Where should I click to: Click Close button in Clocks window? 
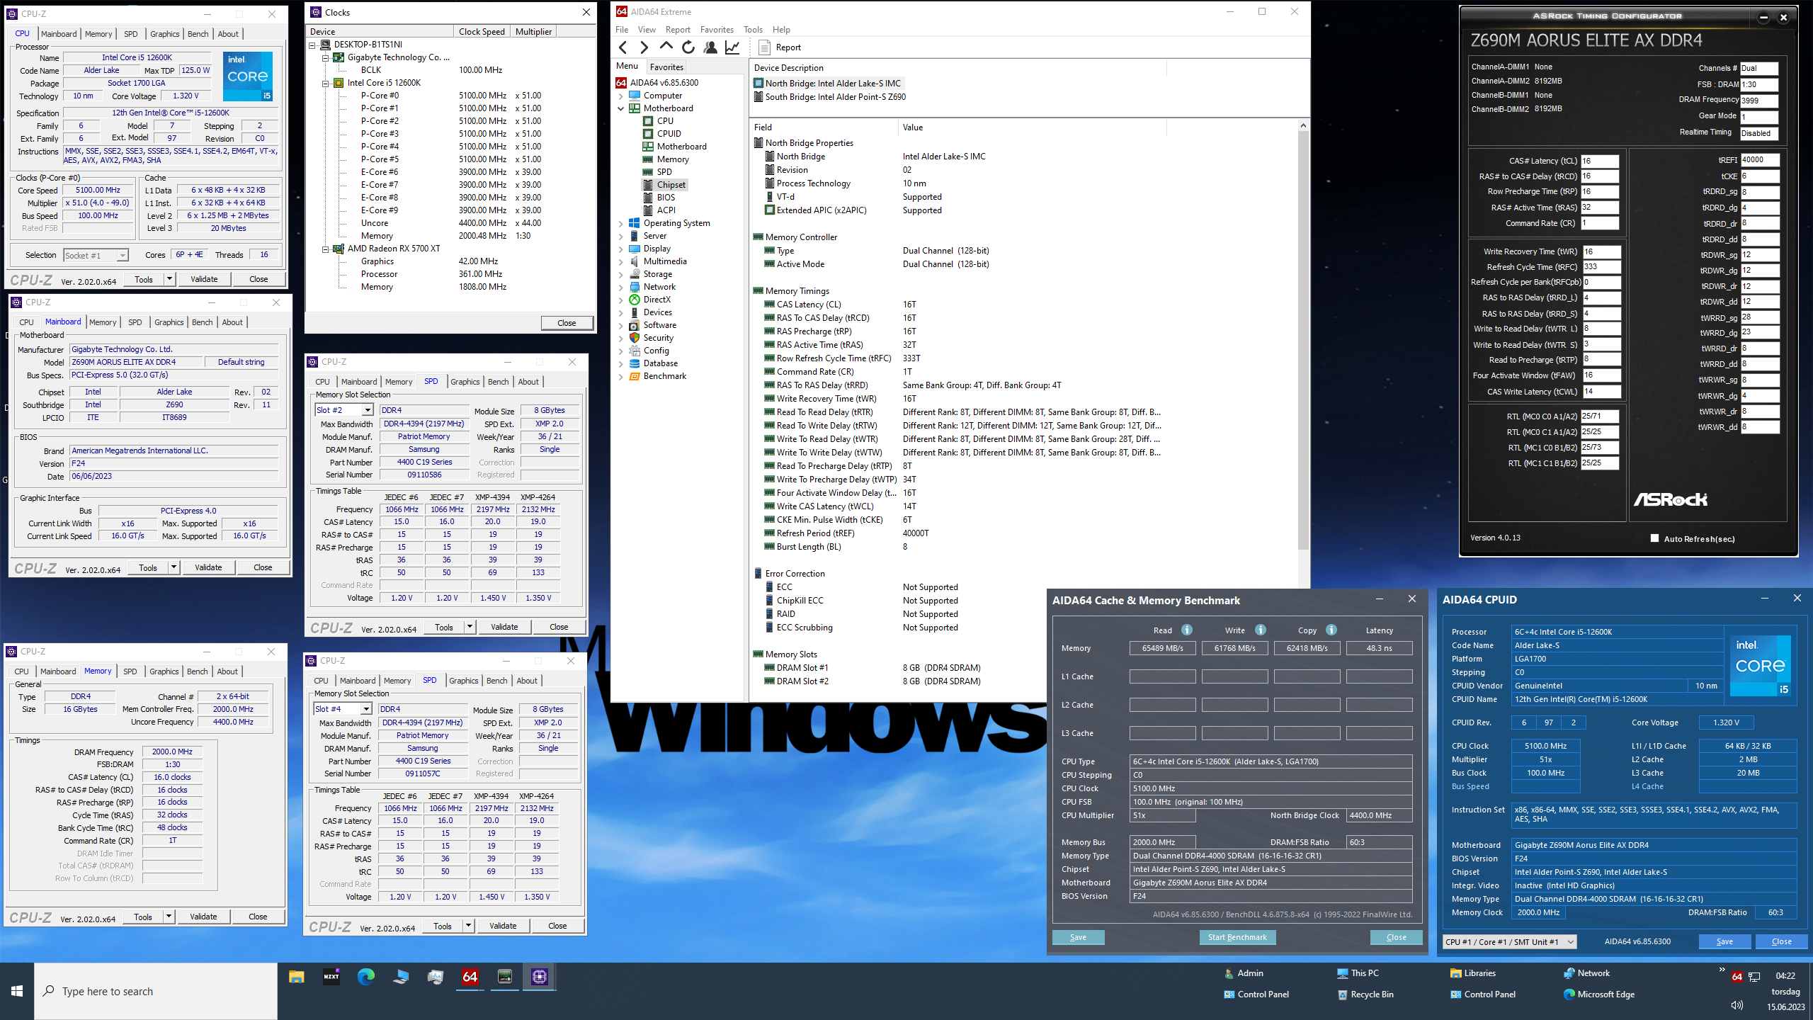click(567, 323)
